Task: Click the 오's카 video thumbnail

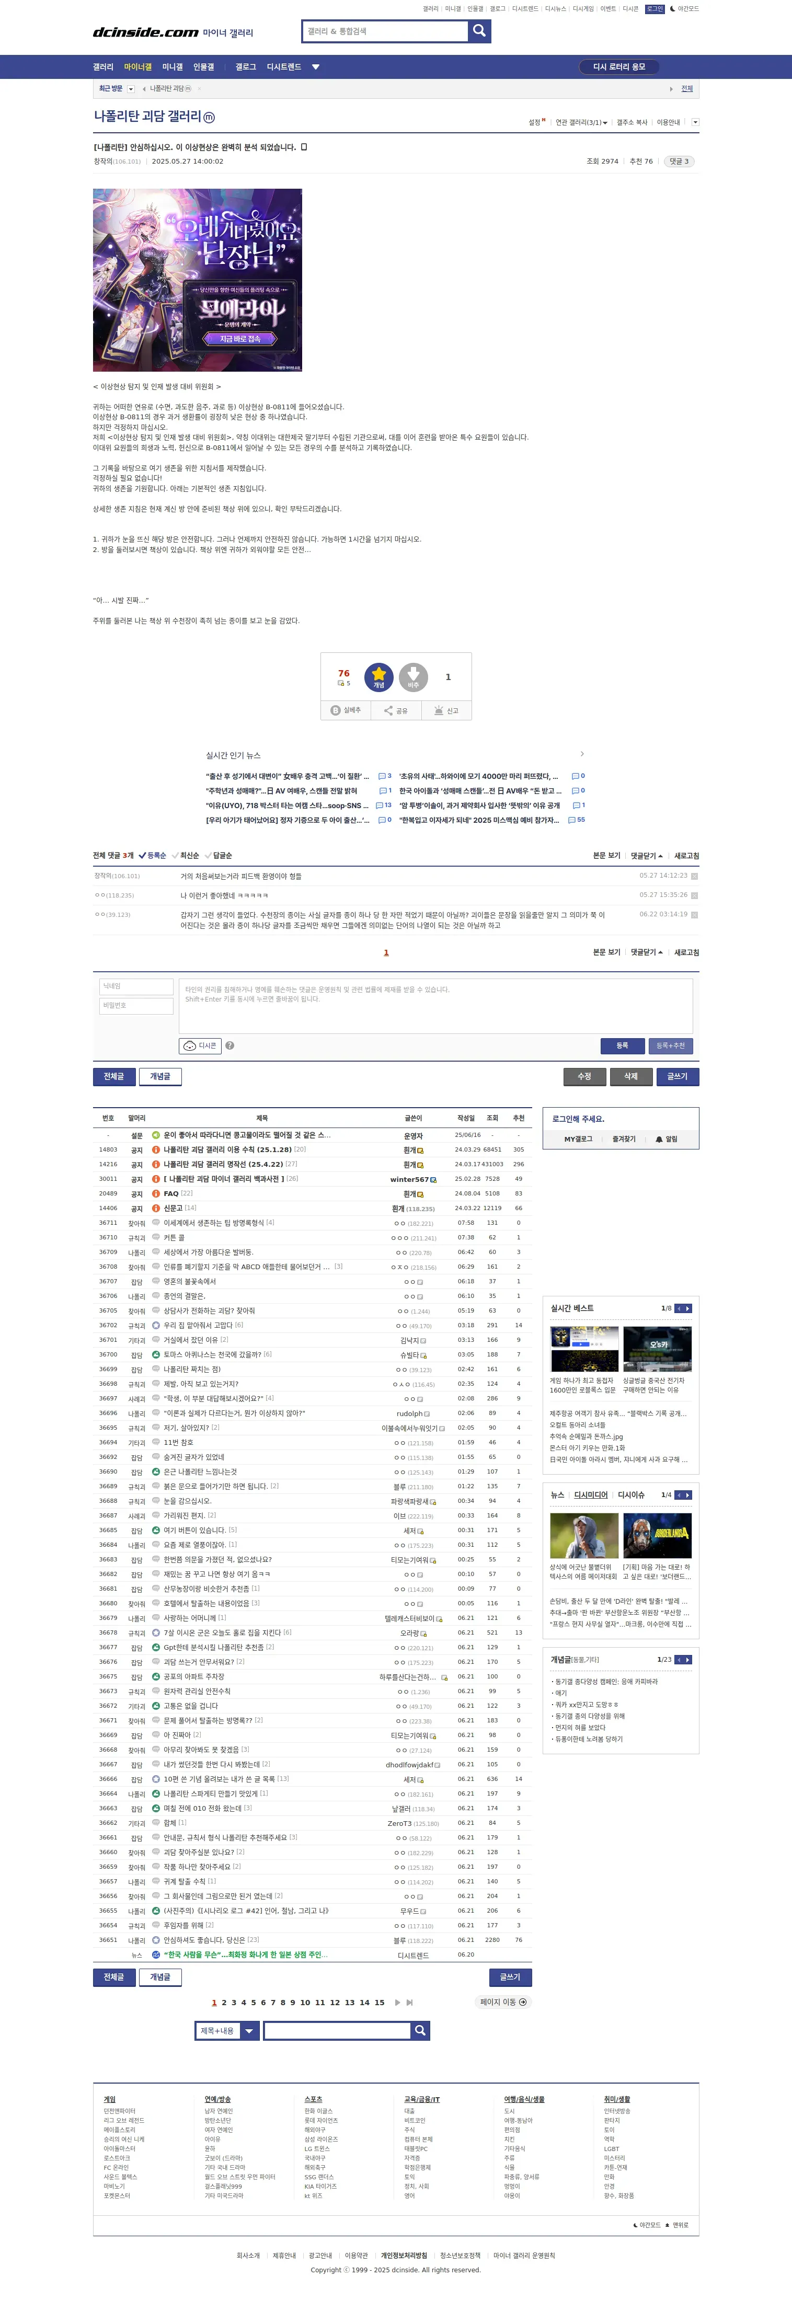Action: coord(657,1349)
